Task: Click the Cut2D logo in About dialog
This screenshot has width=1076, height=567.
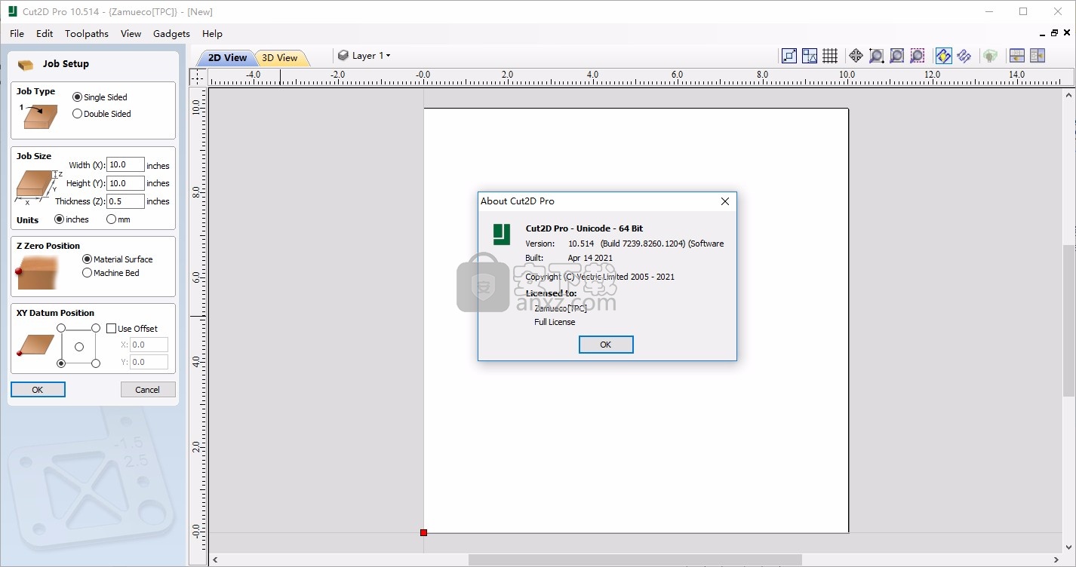Action: (502, 234)
